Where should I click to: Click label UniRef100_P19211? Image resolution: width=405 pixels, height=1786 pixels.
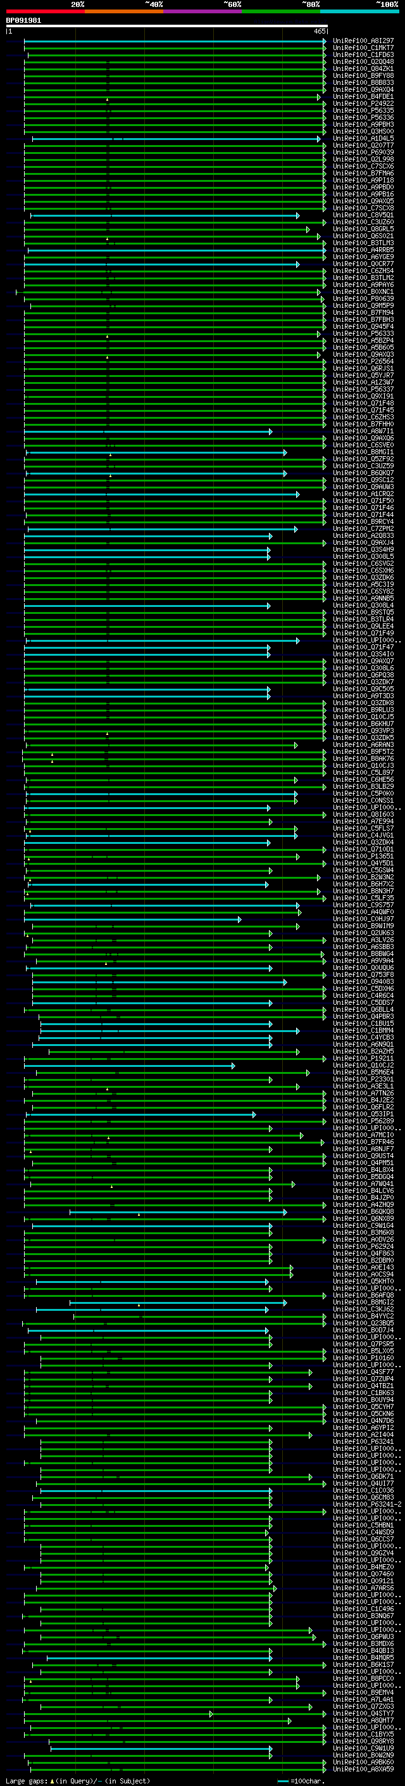tap(363, 1059)
